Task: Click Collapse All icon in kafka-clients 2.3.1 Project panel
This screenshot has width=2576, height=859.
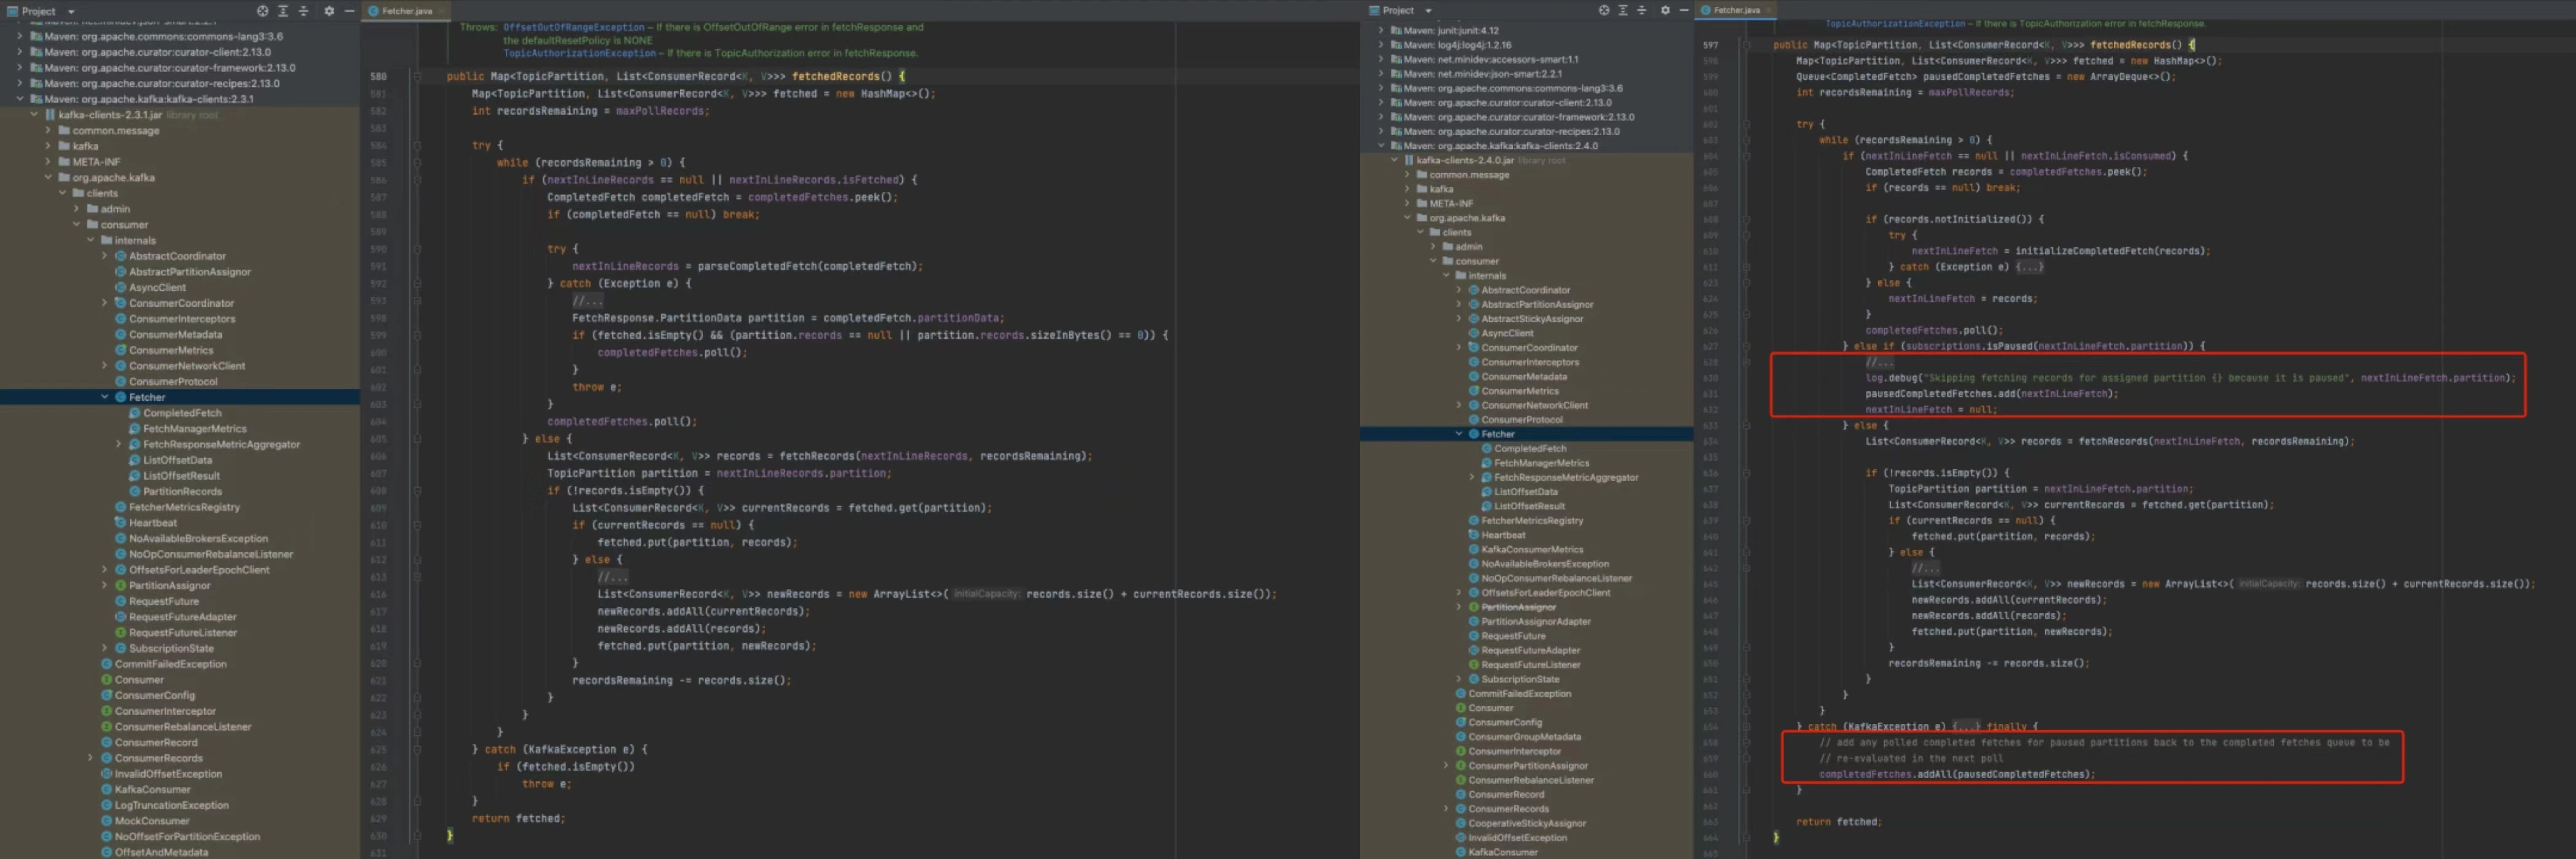Action: [303, 11]
